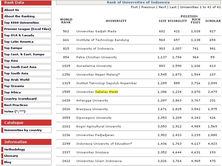The image size is (222, 166).
Task: Open Diponegoro University entry
Action: coord(94,118)
